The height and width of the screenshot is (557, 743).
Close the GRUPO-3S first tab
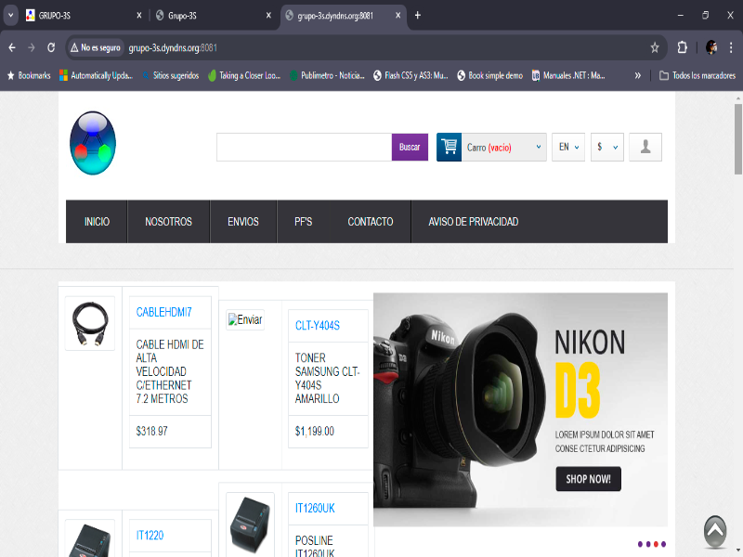pos(138,16)
